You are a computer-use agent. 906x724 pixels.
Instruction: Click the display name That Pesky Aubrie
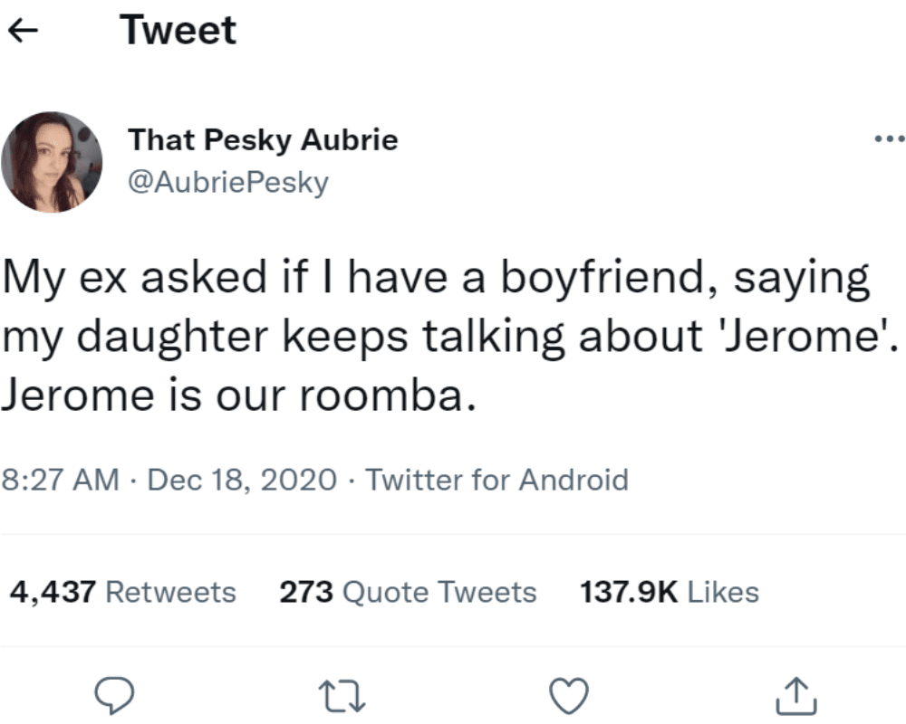tap(263, 140)
